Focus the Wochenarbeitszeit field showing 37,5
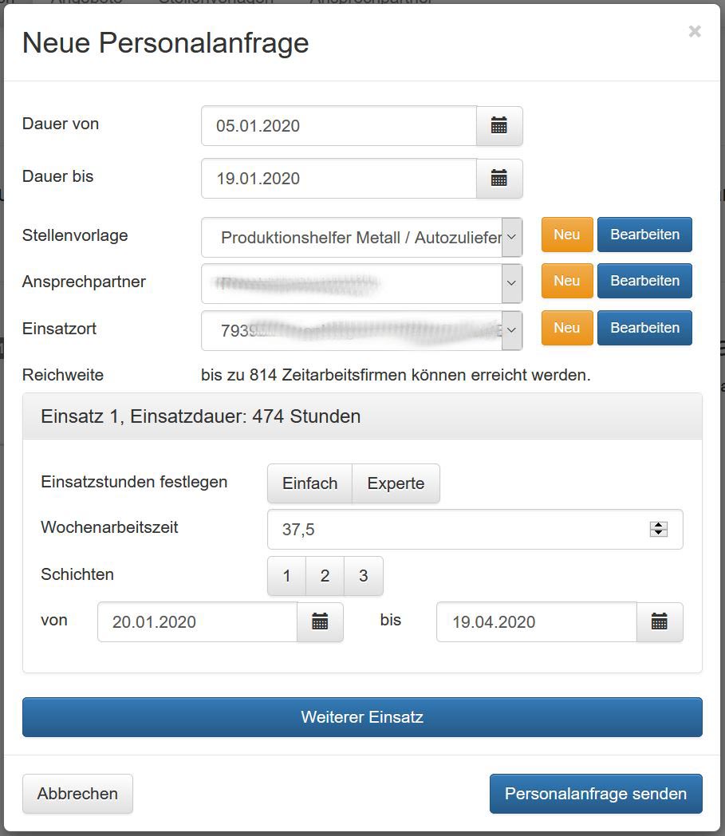The height and width of the screenshot is (836, 725). (x=475, y=530)
